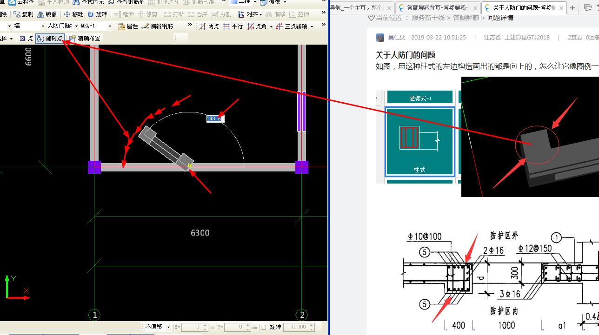
Task: Select 平行 parallel axis tool
Action: [233, 26]
